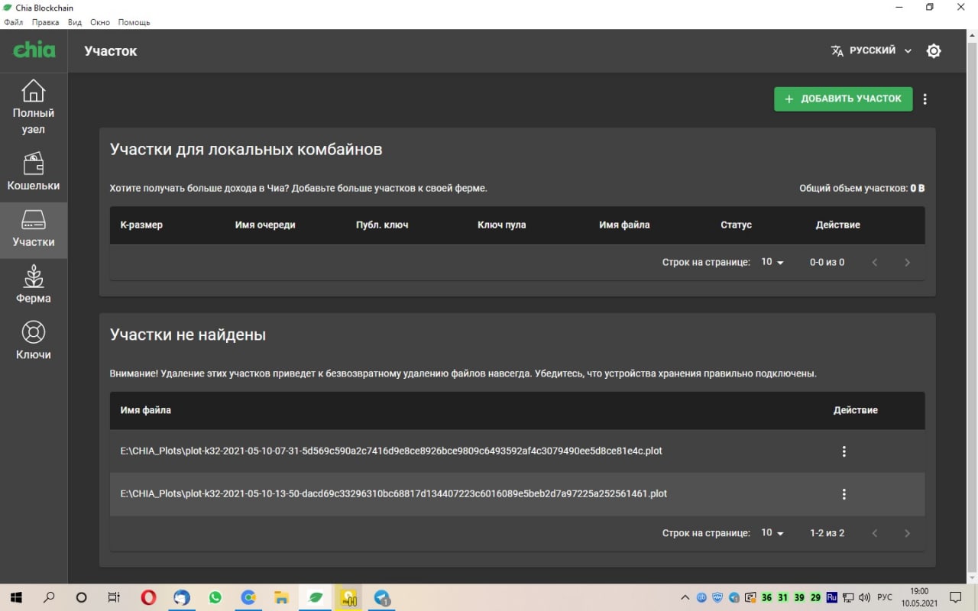The image size is (978, 611).
Task: Open the Правка menu
Action: [x=45, y=23]
